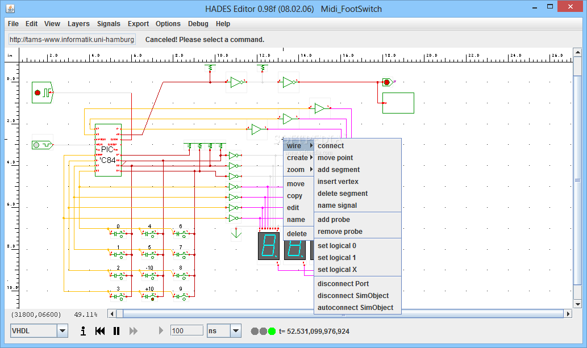Select insert vertex in wire submenu
Screen dimensions: 587x348
[357, 182]
